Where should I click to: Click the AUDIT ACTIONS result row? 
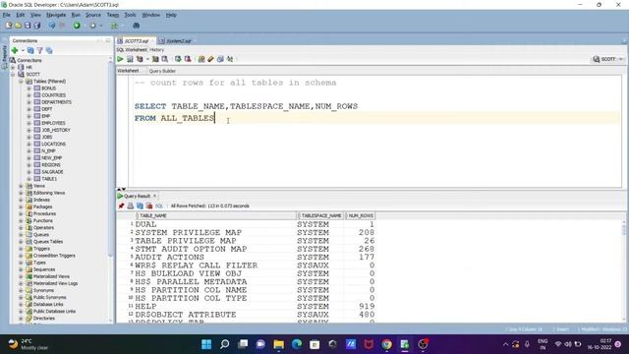point(252,257)
